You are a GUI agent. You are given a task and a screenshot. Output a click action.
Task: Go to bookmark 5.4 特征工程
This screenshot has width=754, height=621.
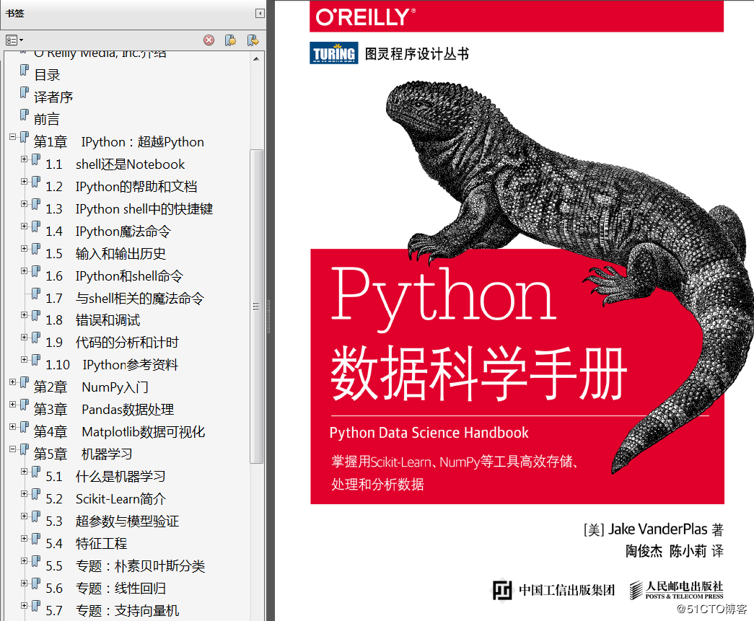click(86, 544)
